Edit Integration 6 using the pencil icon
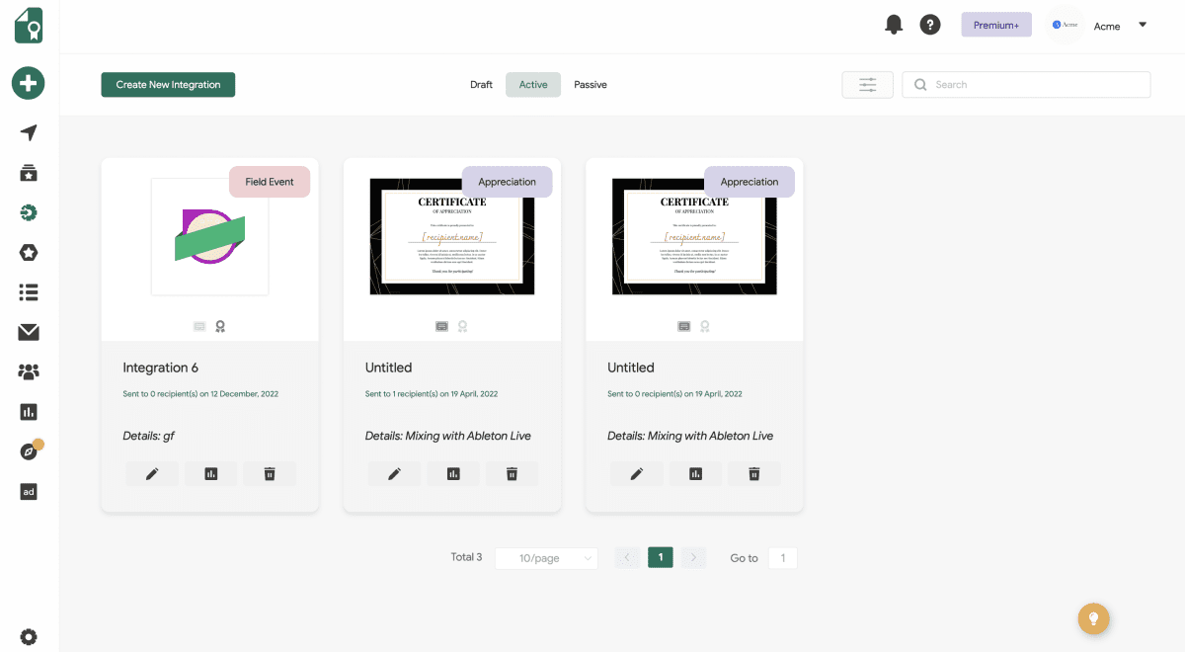The width and height of the screenshot is (1185, 652). (151, 473)
